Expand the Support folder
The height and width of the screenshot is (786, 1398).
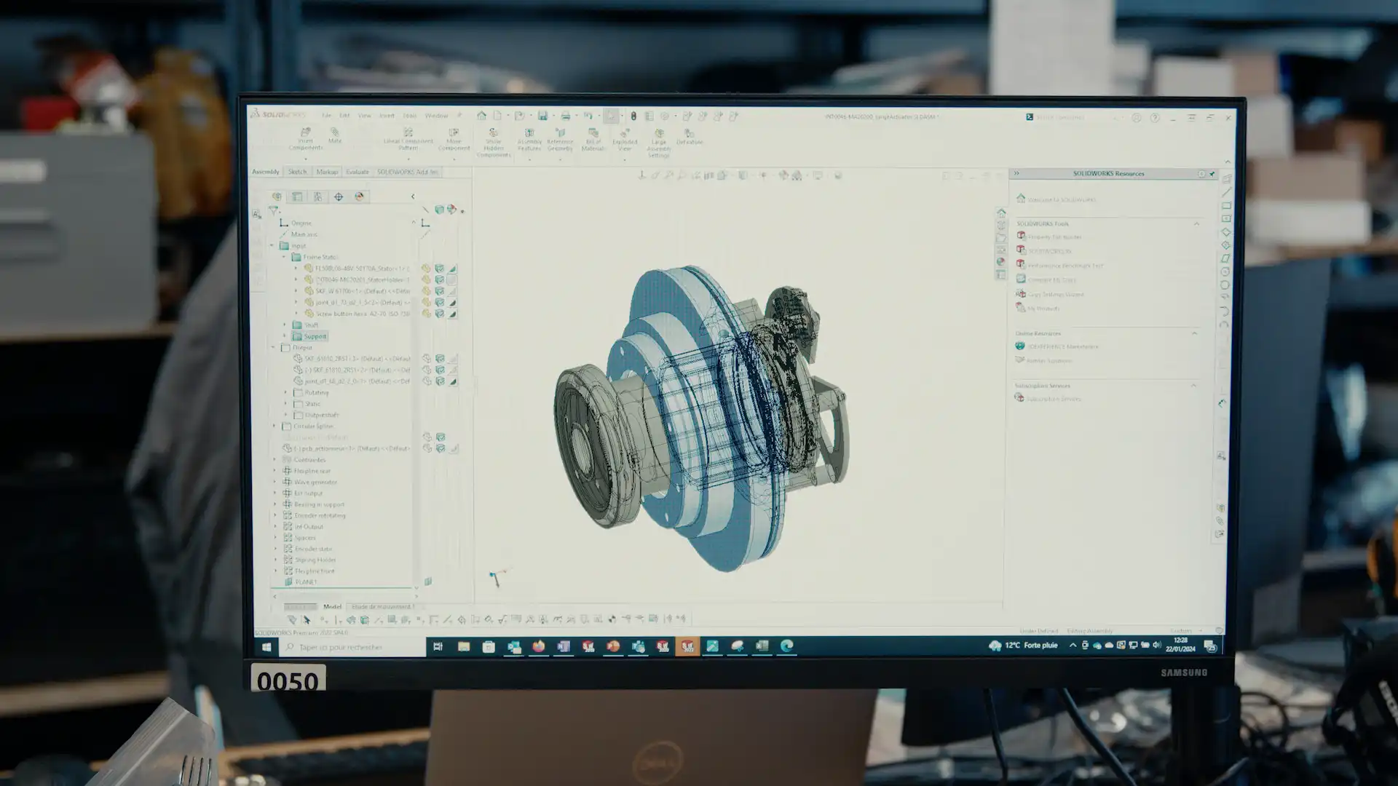(285, 336)
